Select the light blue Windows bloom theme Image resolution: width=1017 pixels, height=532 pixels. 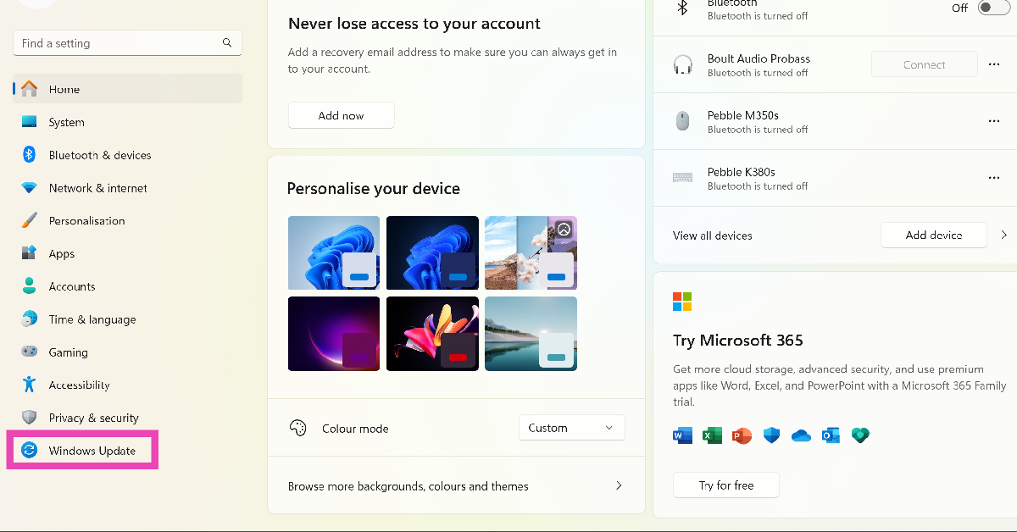pyautogui.click(x=334, y=252)
